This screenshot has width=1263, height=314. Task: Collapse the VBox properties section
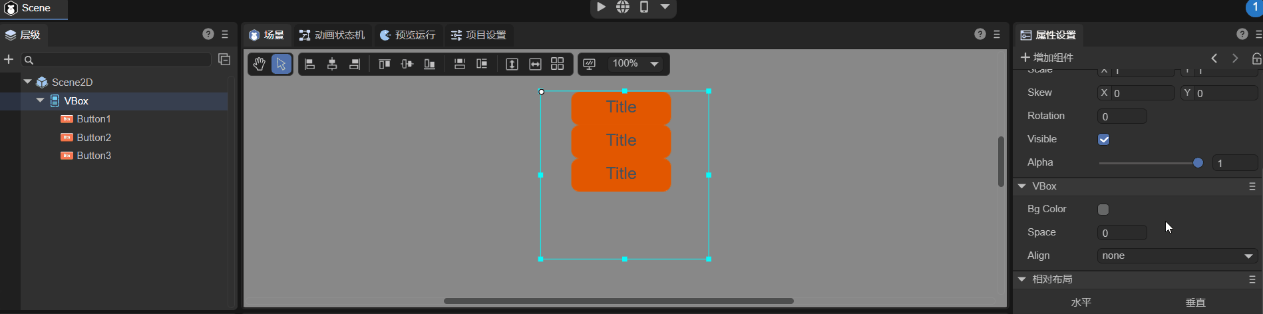pyautogui.click(x=1022, y=186)
